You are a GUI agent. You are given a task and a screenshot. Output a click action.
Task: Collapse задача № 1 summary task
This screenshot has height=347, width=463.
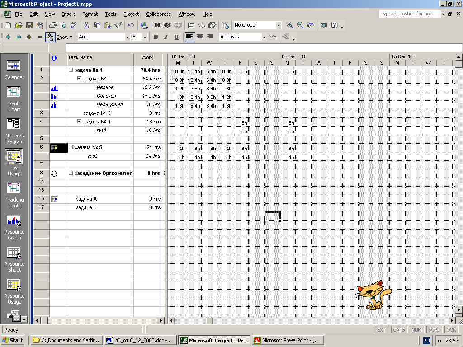pyautogui.click(x=71, y=70)
